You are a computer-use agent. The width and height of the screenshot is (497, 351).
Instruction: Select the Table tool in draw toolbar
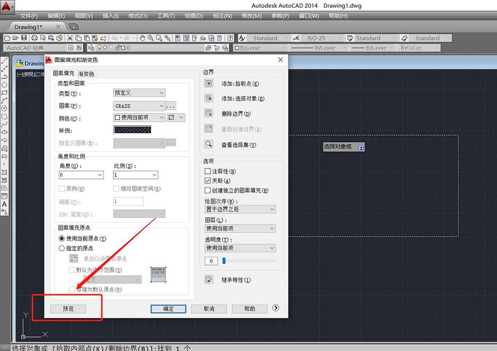(4, 196)
